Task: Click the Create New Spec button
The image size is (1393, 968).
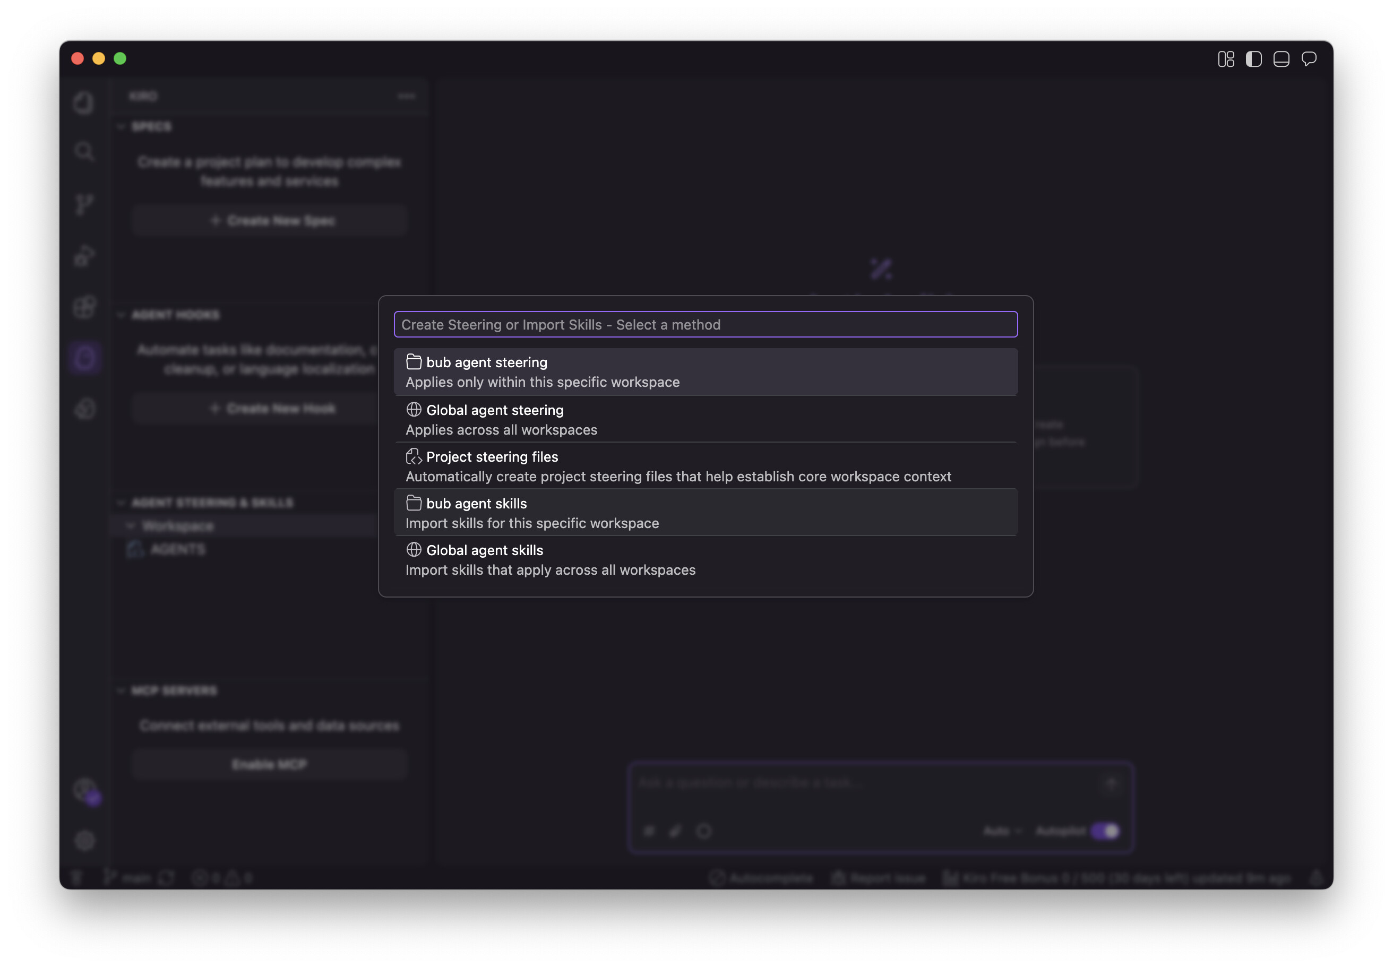Action: tap(269, 221)
